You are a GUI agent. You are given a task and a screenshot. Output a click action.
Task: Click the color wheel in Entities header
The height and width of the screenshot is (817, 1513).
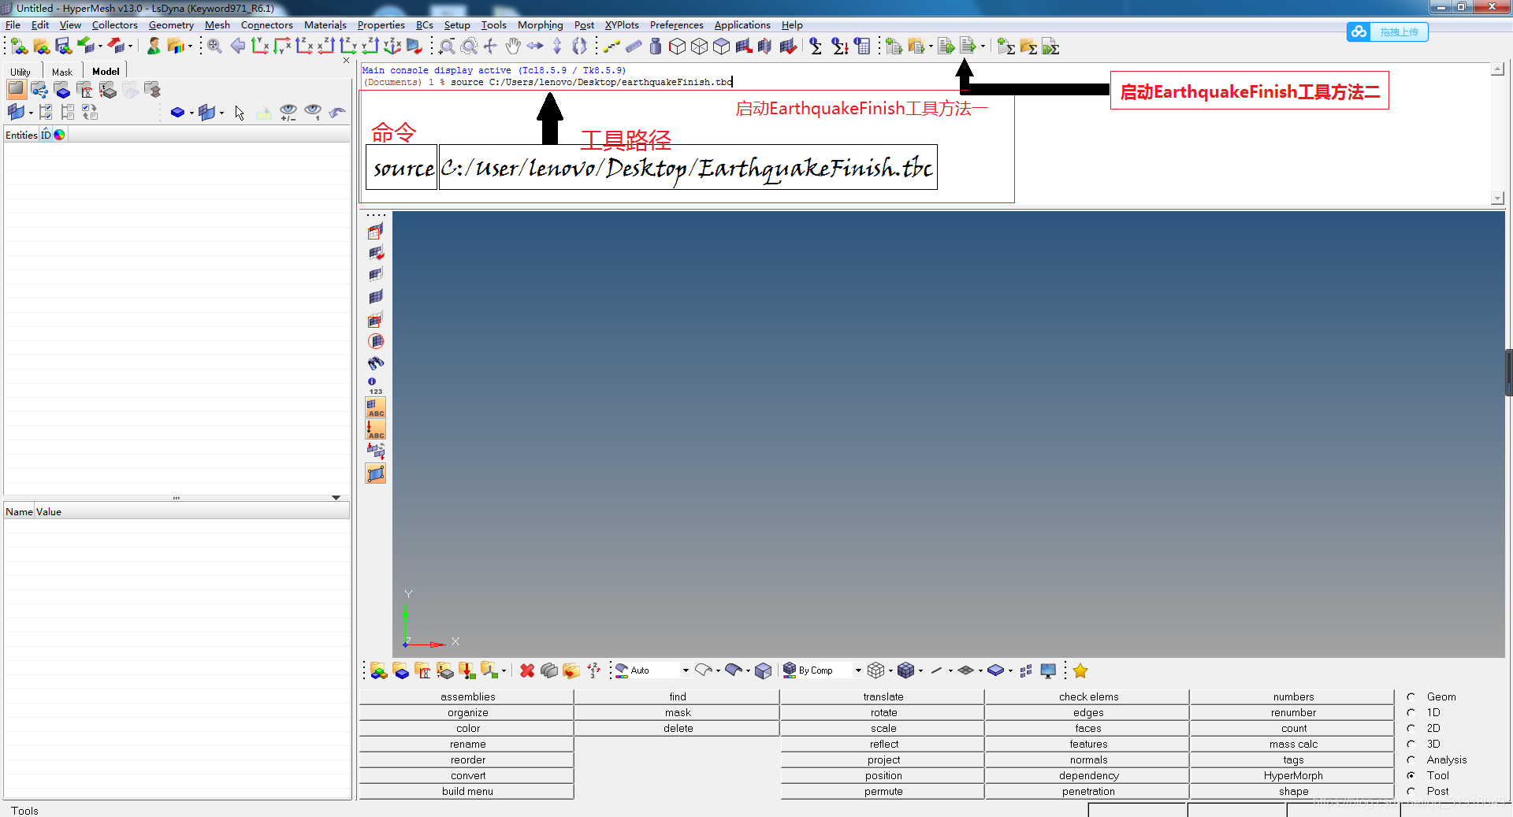(60, 135)
